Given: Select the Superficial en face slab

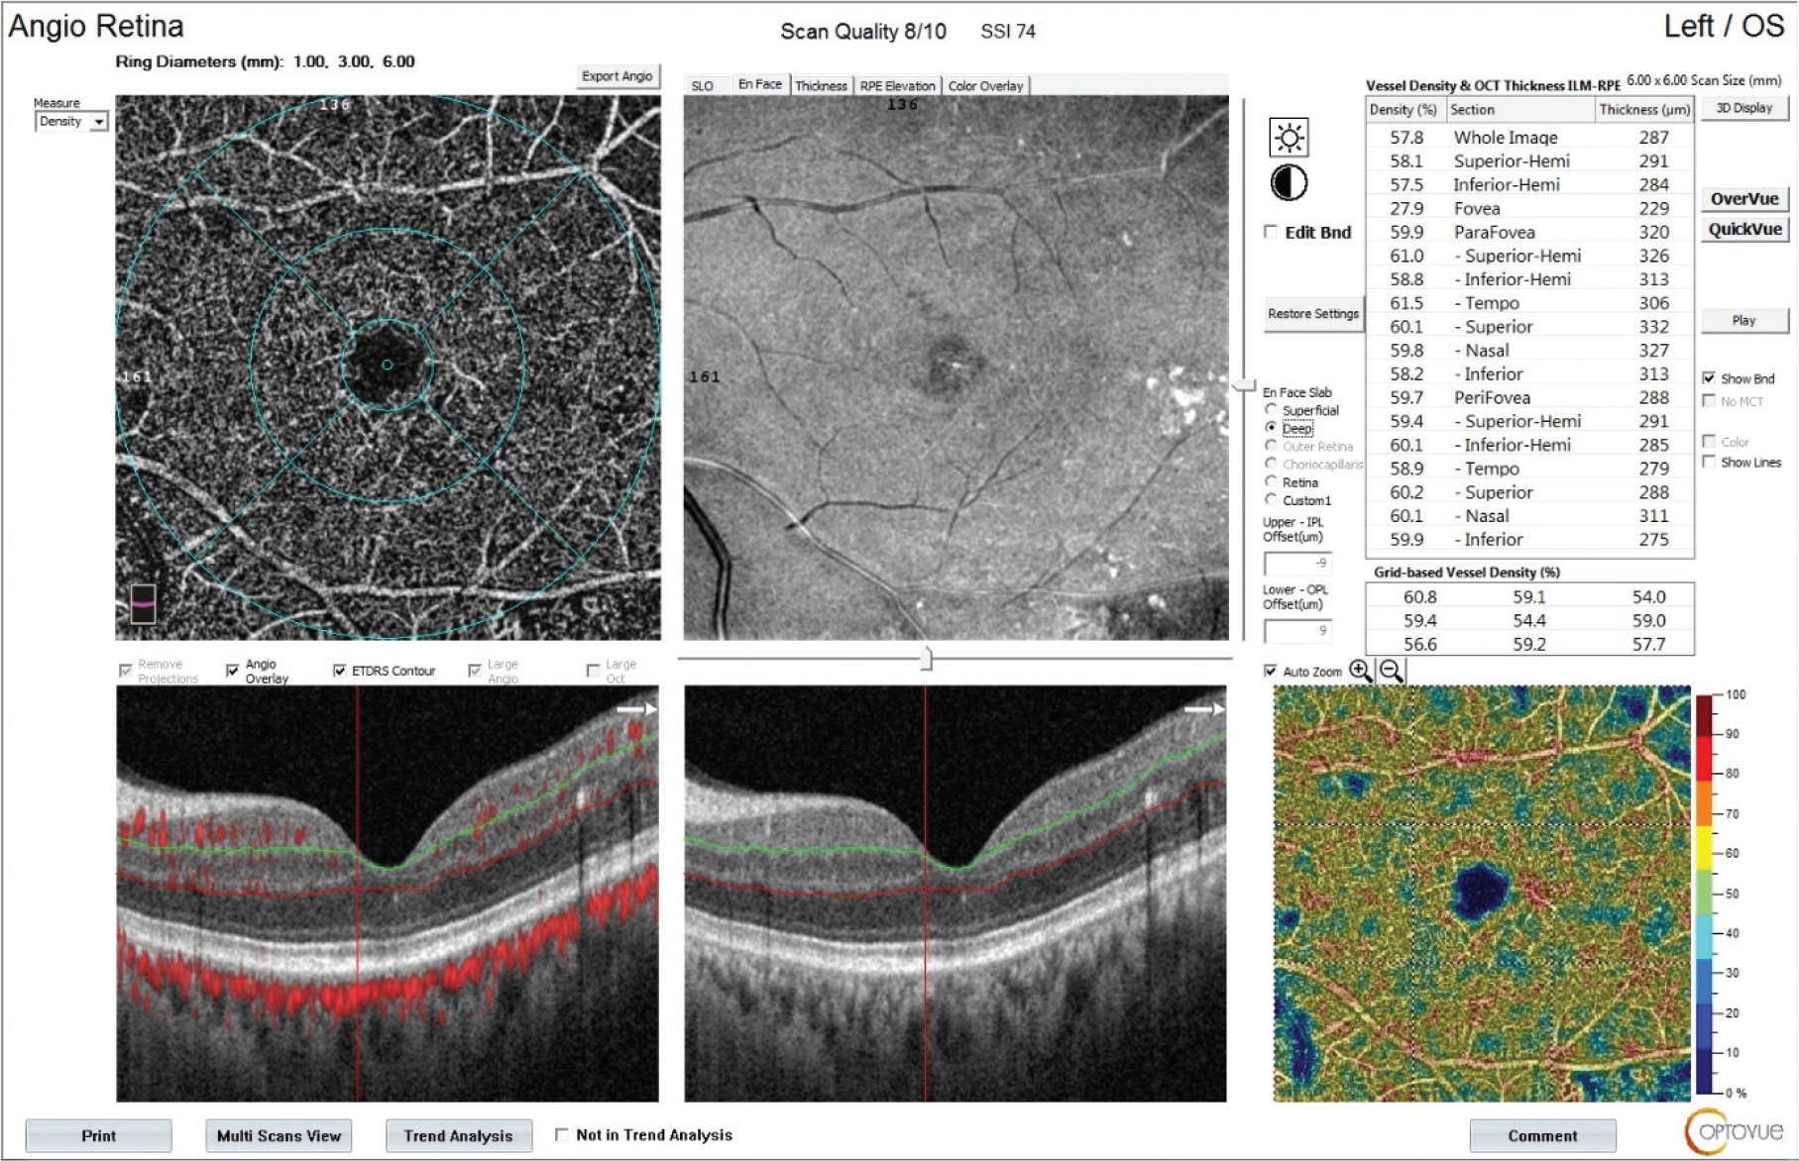Looking at the screenshot, I should pyautogui.click(x=1271, y=410).
